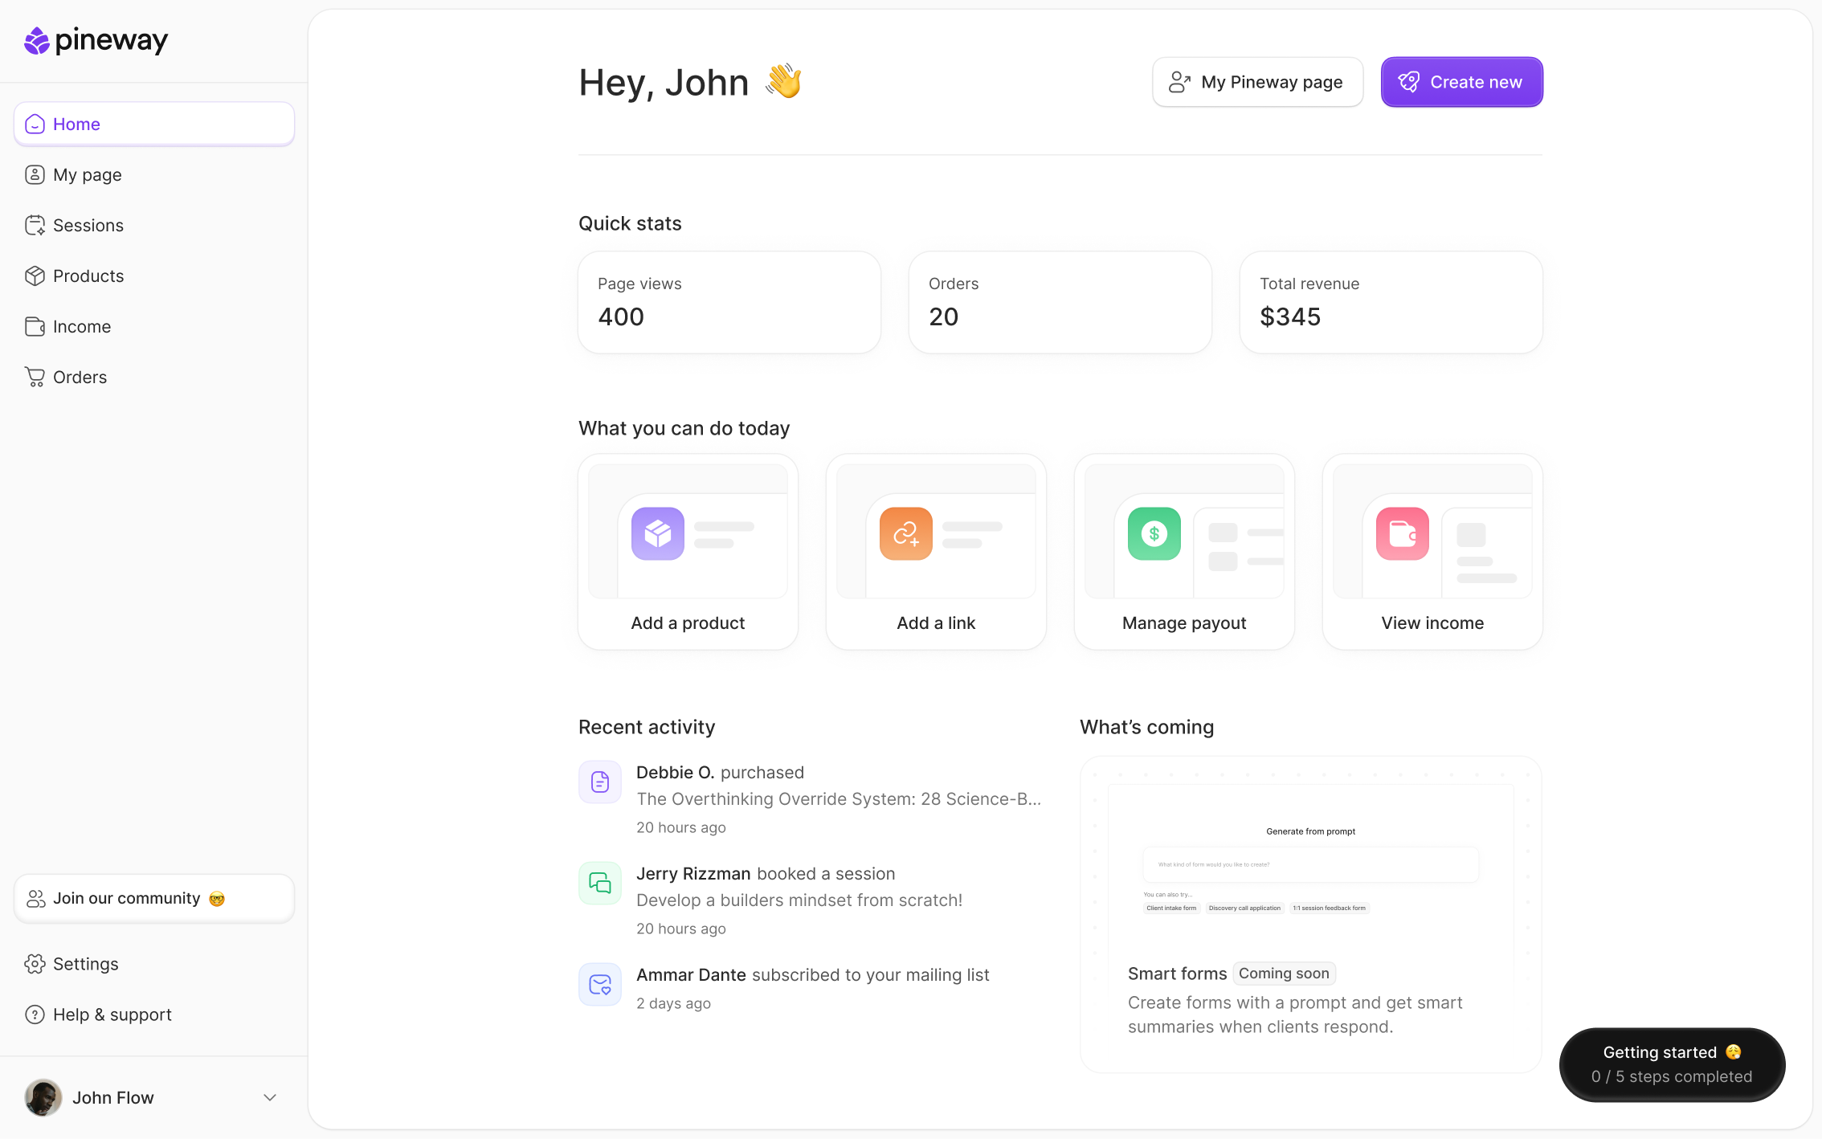Go to Products in the sidebar
The image size is (1822, 1139).
coord(88,276)
